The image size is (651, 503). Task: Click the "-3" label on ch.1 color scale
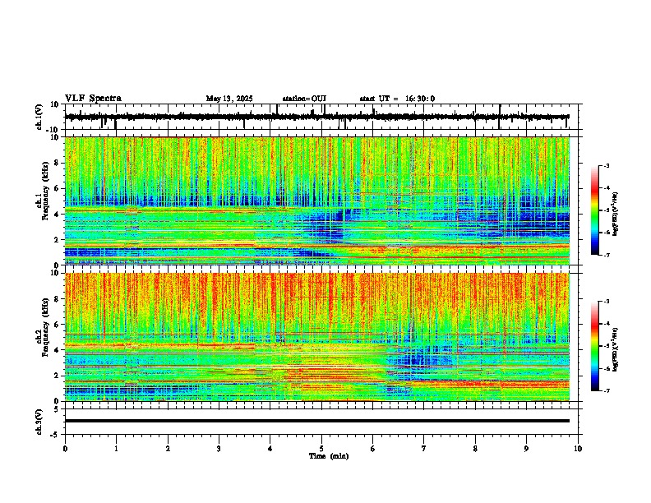(607, 165)
